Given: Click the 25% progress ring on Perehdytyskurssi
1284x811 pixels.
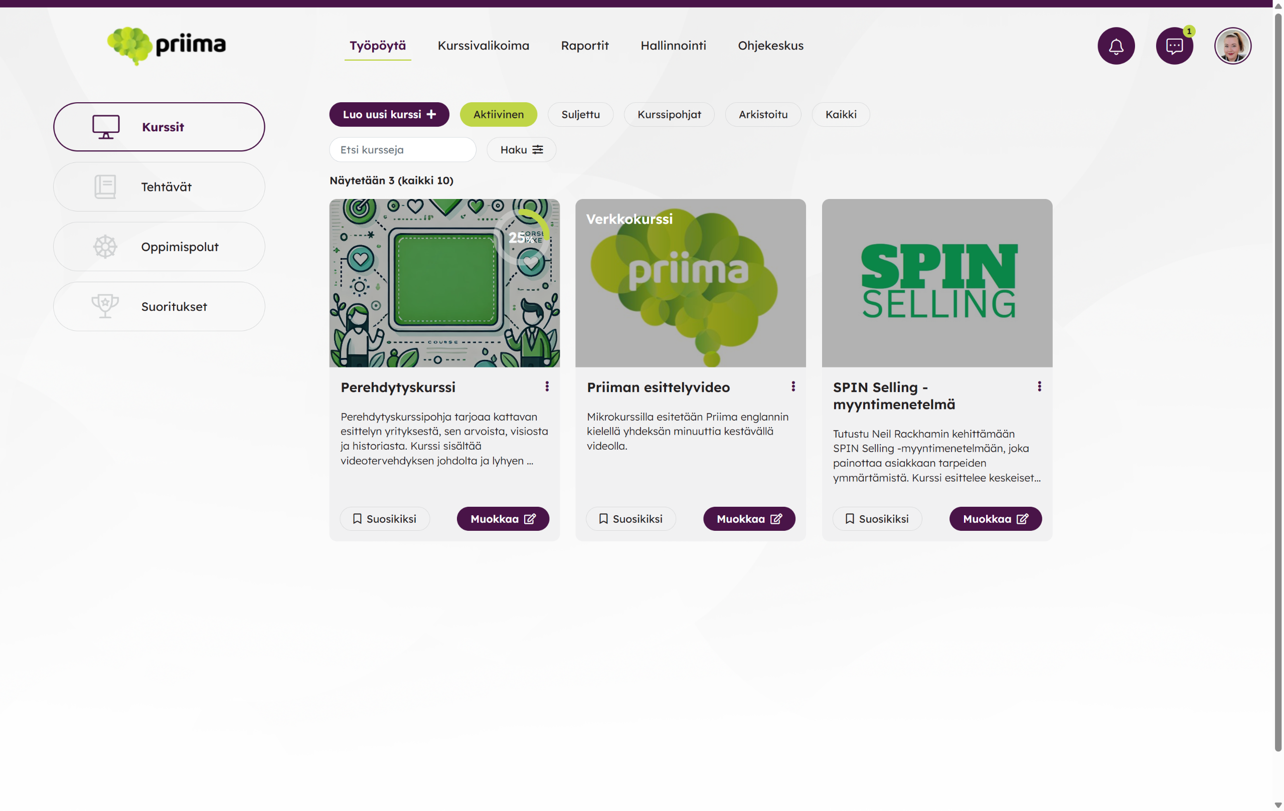Looking at the screenshot, I should click(x=521, y=237).
